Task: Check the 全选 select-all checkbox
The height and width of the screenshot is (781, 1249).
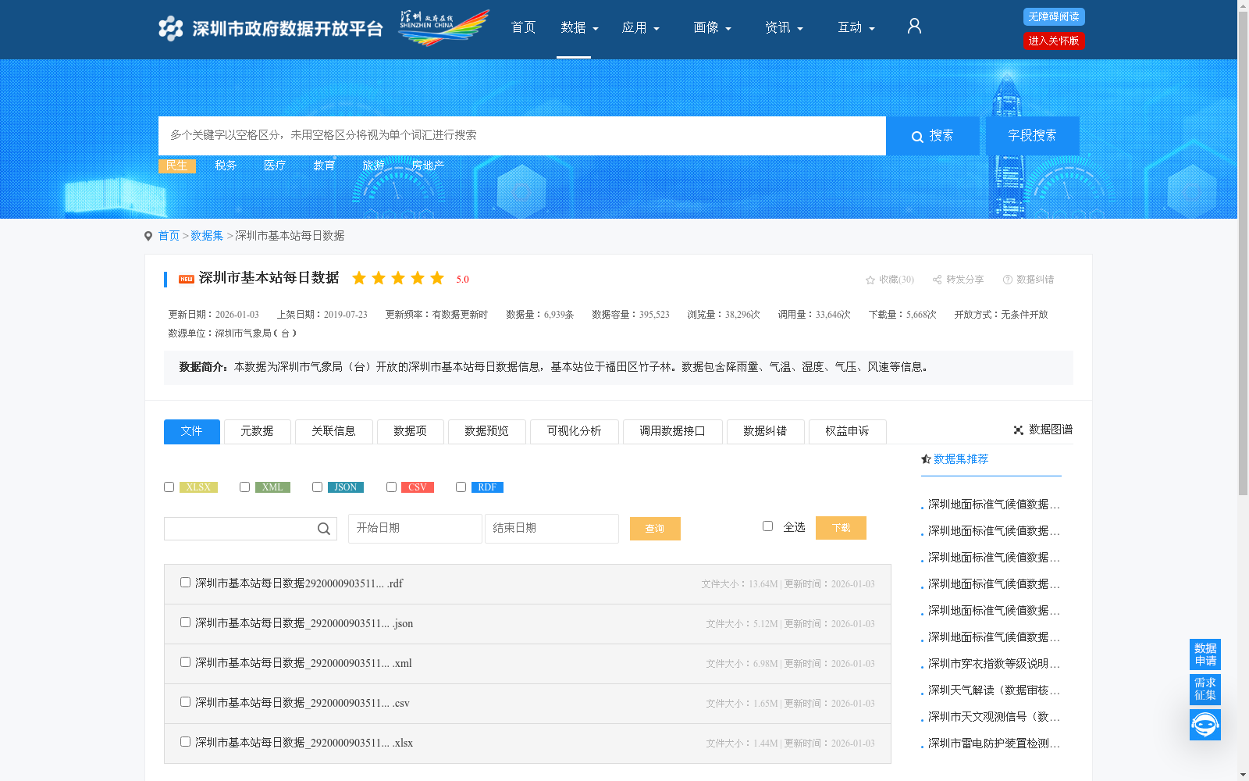Action: point(767,526)
